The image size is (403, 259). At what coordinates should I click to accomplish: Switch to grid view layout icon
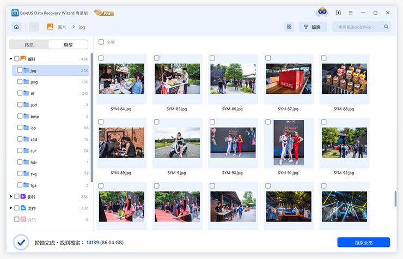point(289,27)
